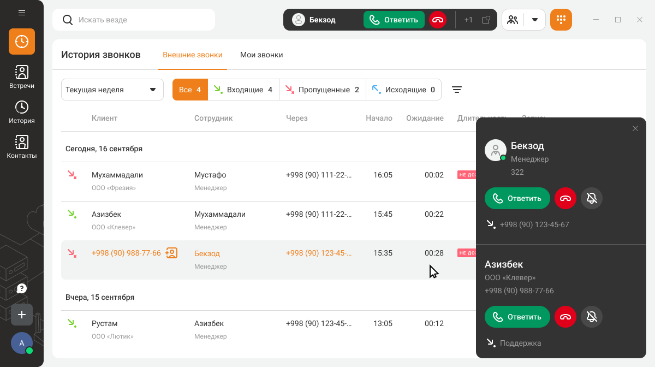Go to Контакты in the sidebar
The height and width of the screenshot is (367, 655).
coord(22,147)
